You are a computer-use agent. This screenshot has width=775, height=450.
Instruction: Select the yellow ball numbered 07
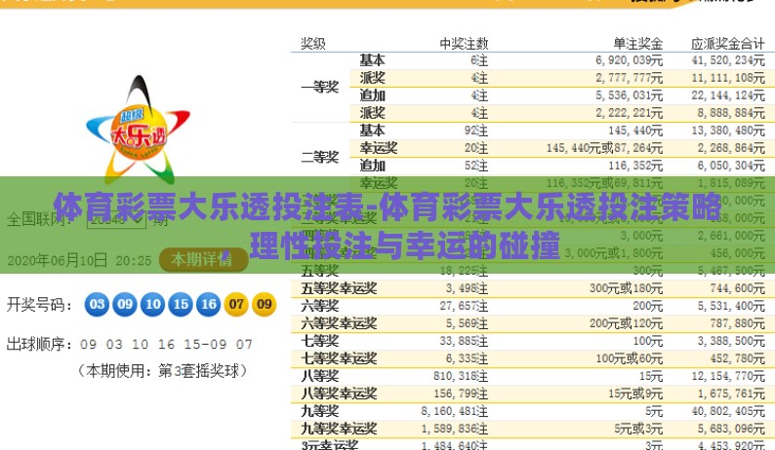[236, 305]
